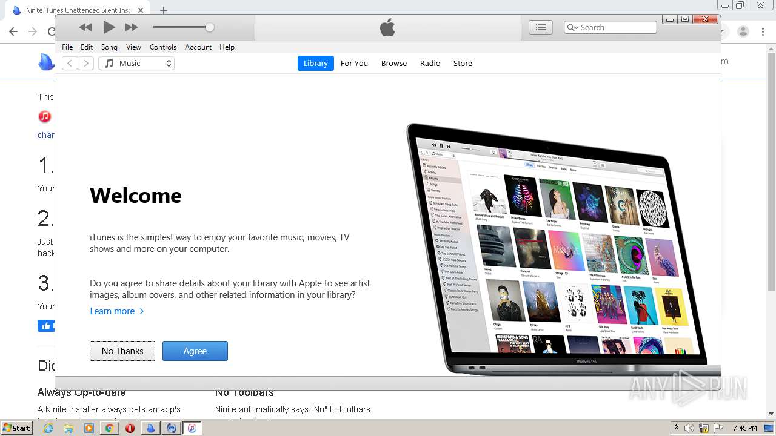
Task: Adjust the iTunes volume slider knob
Action: 210,27
